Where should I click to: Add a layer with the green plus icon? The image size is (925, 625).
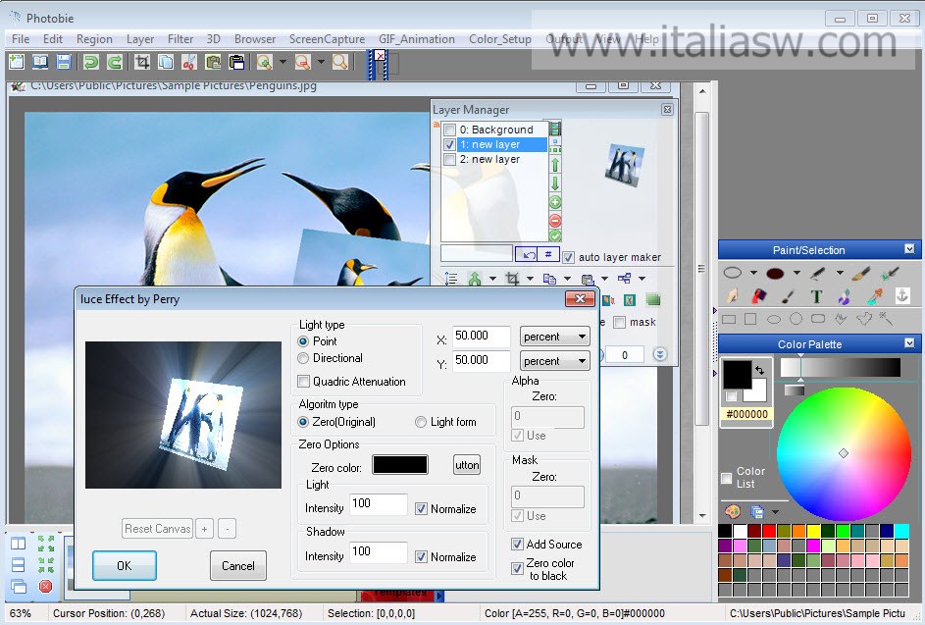(555, 202)
